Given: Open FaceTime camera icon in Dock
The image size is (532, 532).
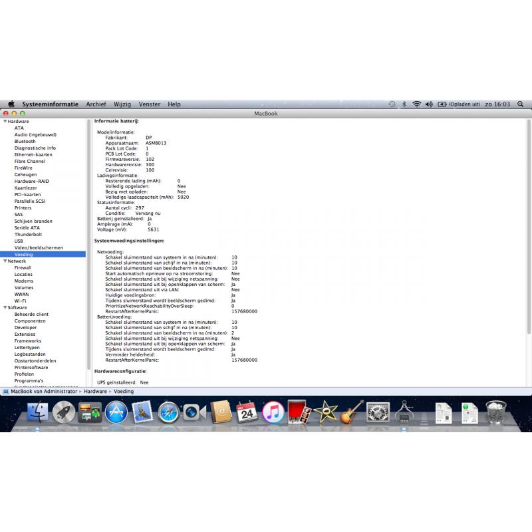Looking at the screenshot, I should click(194, 412).
